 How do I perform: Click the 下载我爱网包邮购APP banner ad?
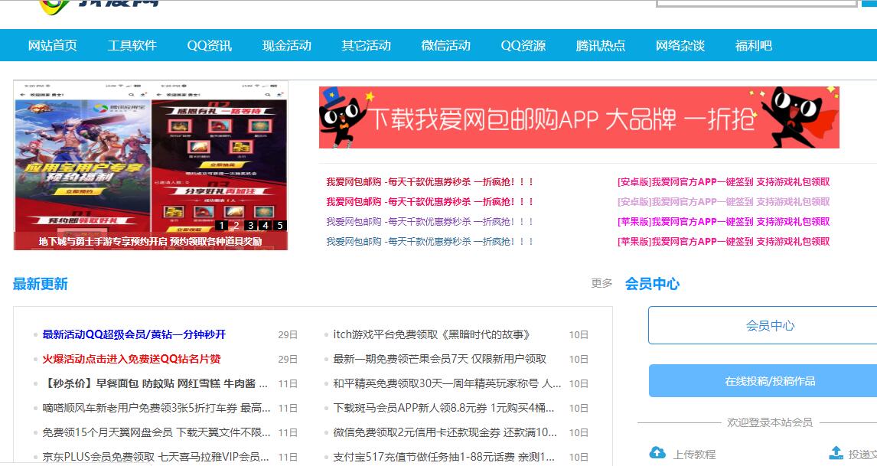tap(579, 118)
